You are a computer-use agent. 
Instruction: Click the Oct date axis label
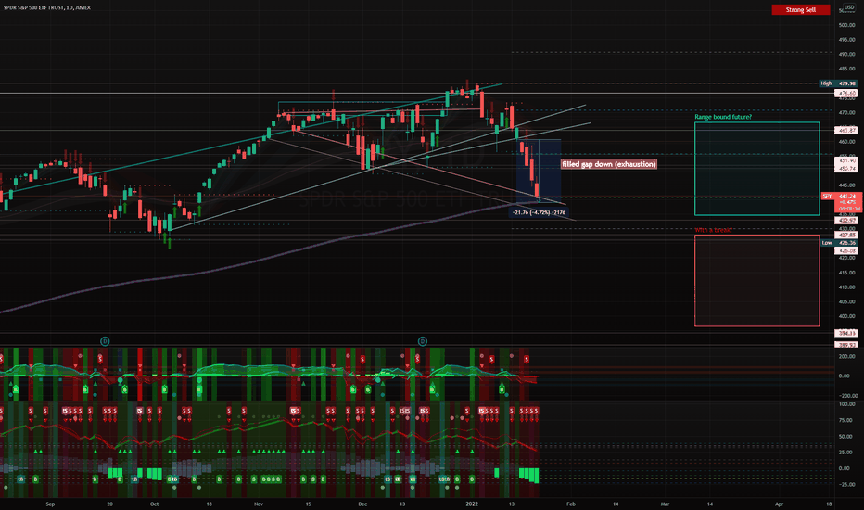click(x=154, y=504)
